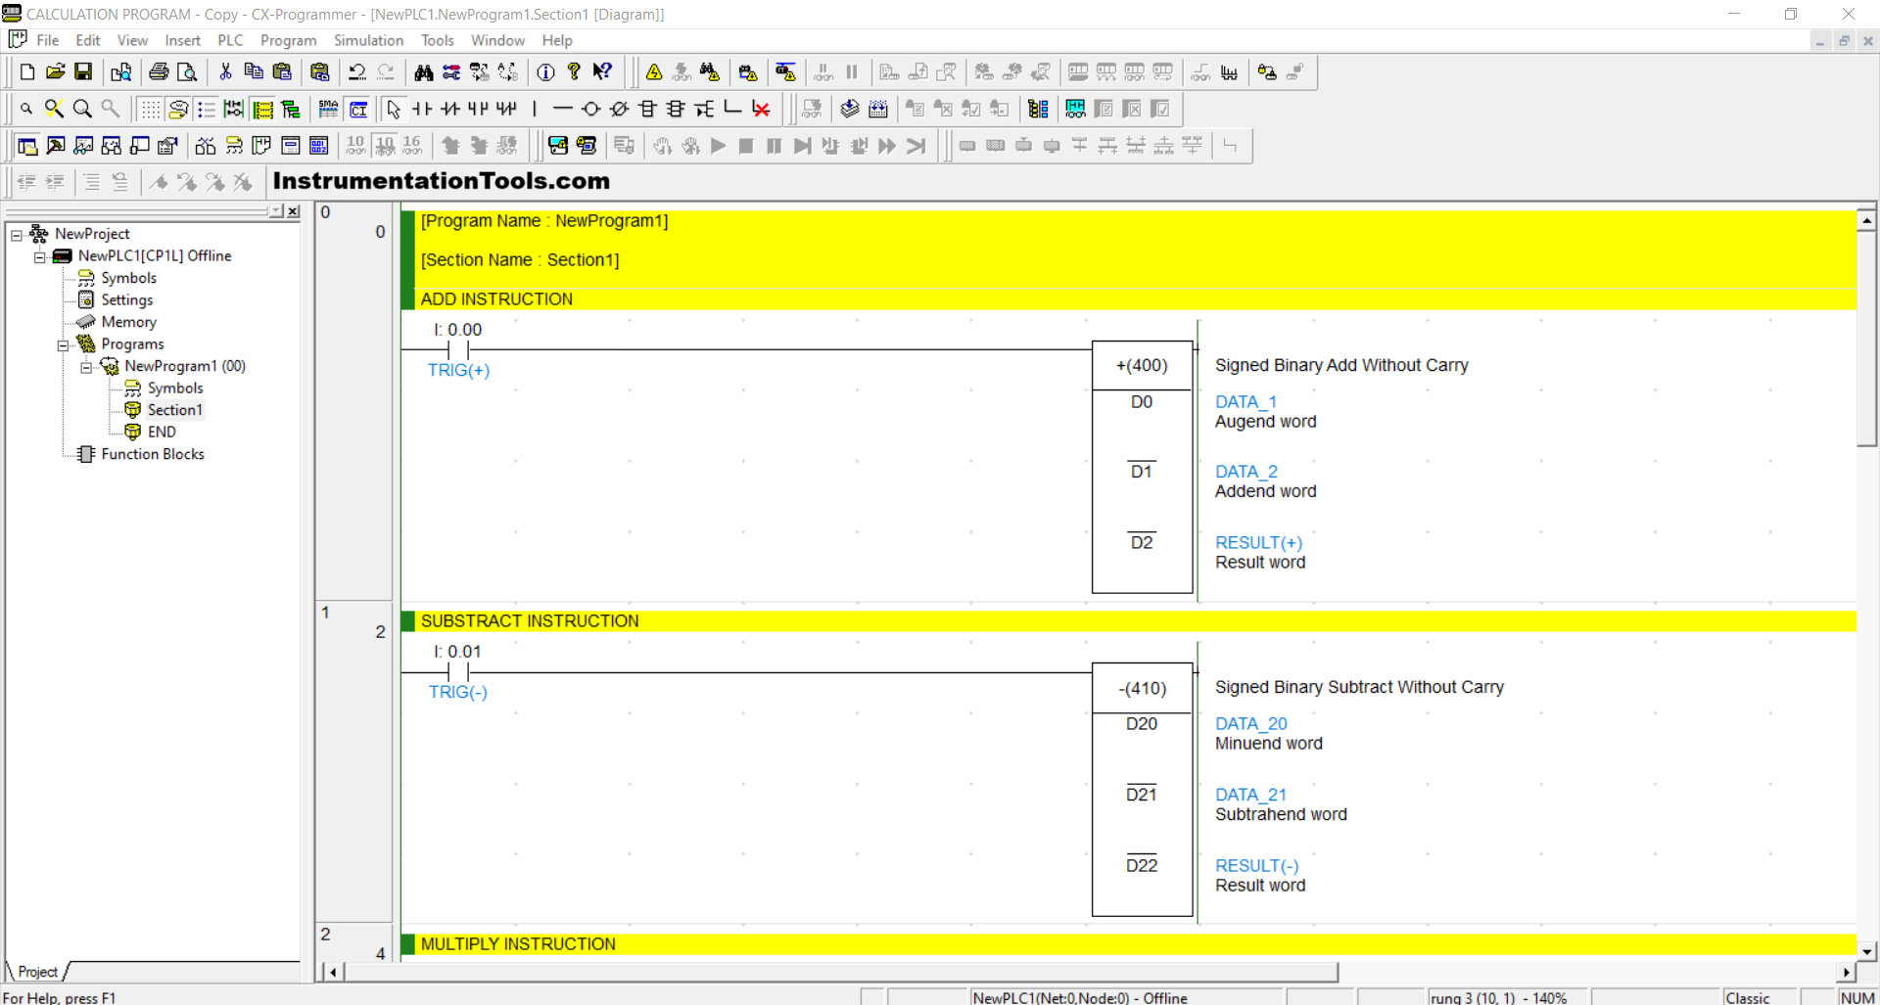Toggle the SMA mnemonics view button
The height and width of the screenshot is (1005, 1880).
(x=329, y=109)
